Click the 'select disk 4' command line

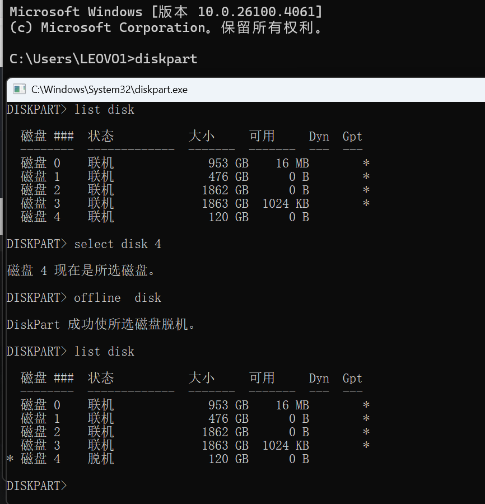[84, 244]
